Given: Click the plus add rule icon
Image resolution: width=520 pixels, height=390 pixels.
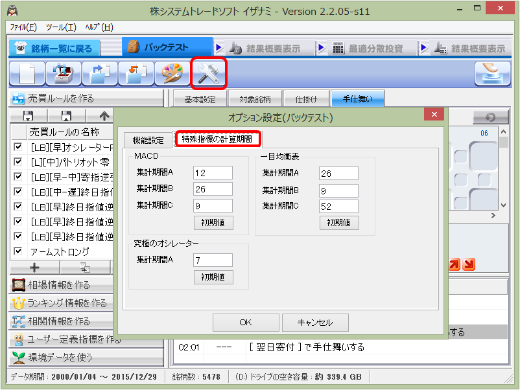Looking at the screenshot, I should pos(34,268).
